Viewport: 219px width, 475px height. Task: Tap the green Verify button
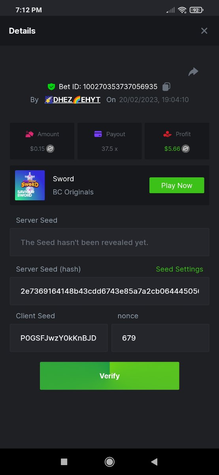(109, 376)
